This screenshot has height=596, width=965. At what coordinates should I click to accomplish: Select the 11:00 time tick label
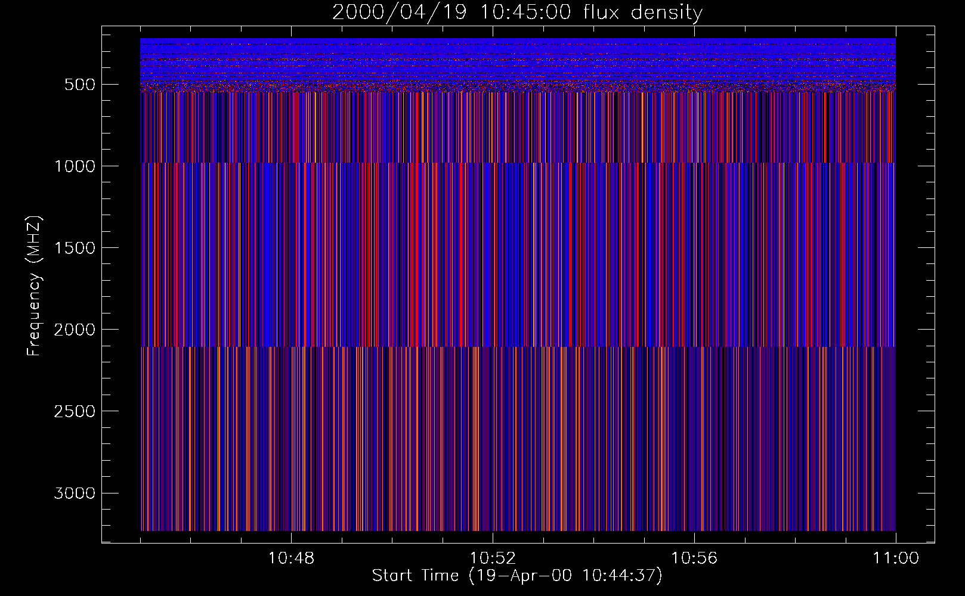896,558
